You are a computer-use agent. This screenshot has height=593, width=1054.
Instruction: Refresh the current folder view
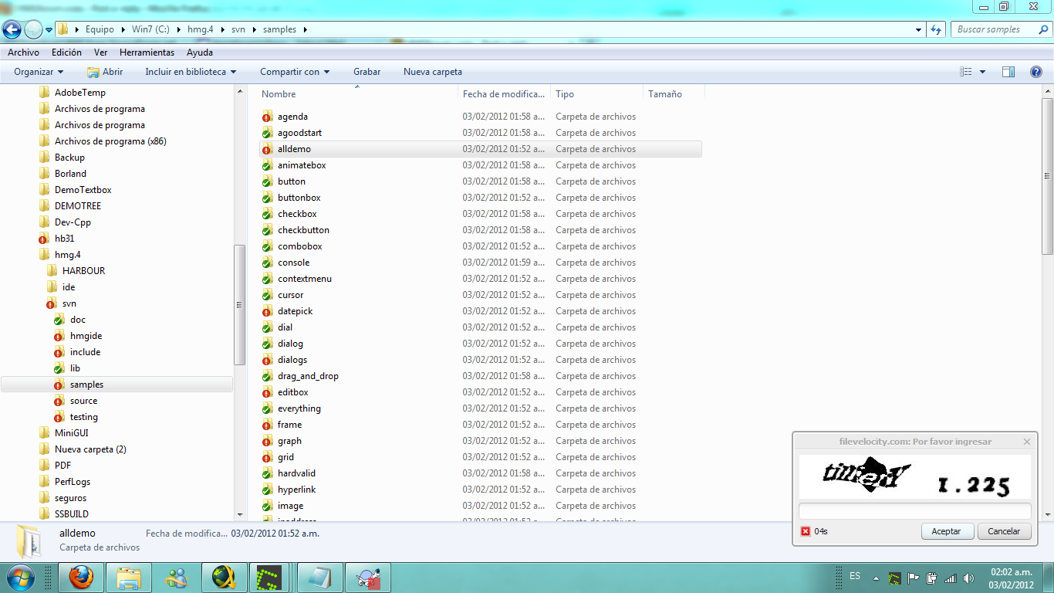(x=936, y=30)
